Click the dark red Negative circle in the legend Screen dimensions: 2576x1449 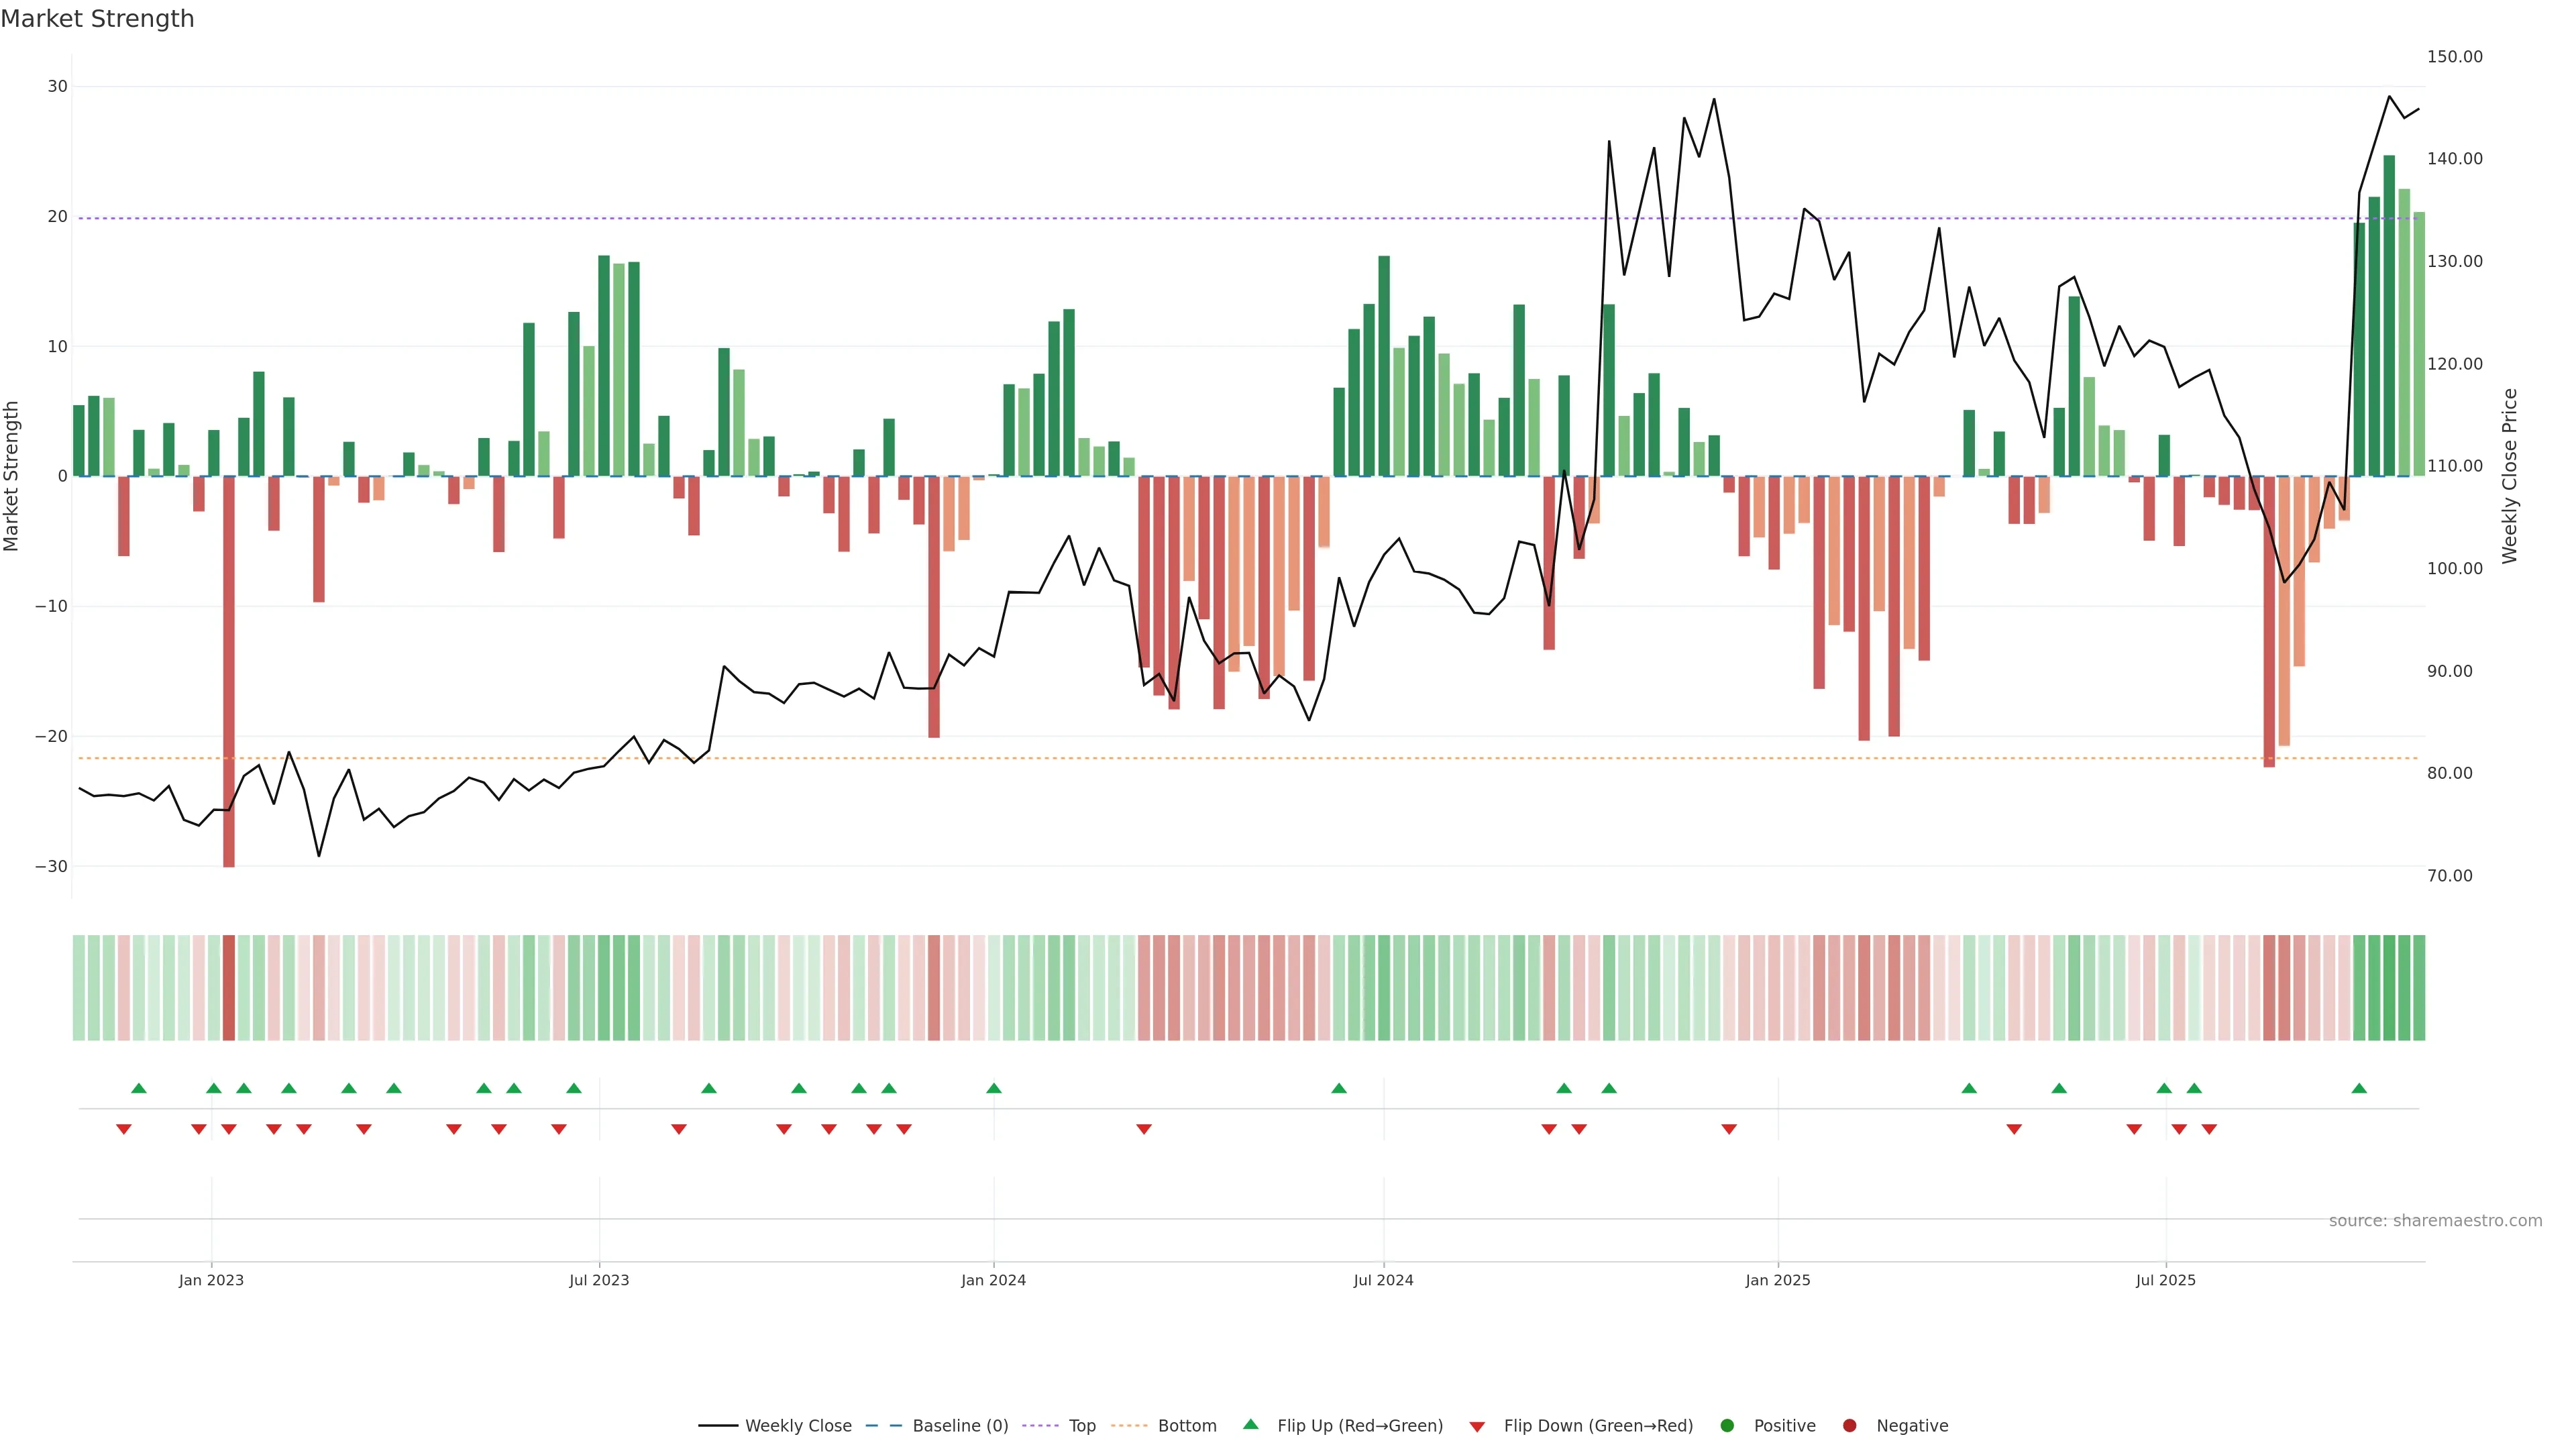pos(1849,1425)
